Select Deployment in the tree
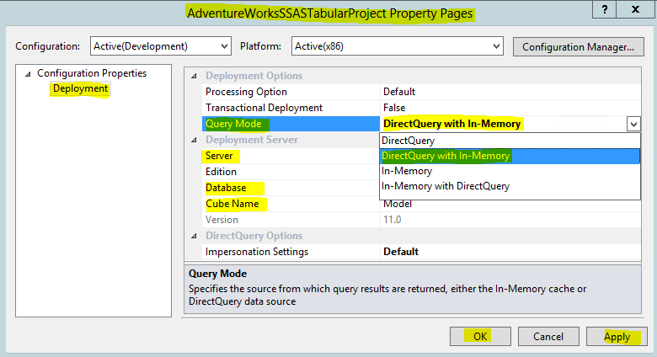657x357 pixels. (x=80, y=88)
